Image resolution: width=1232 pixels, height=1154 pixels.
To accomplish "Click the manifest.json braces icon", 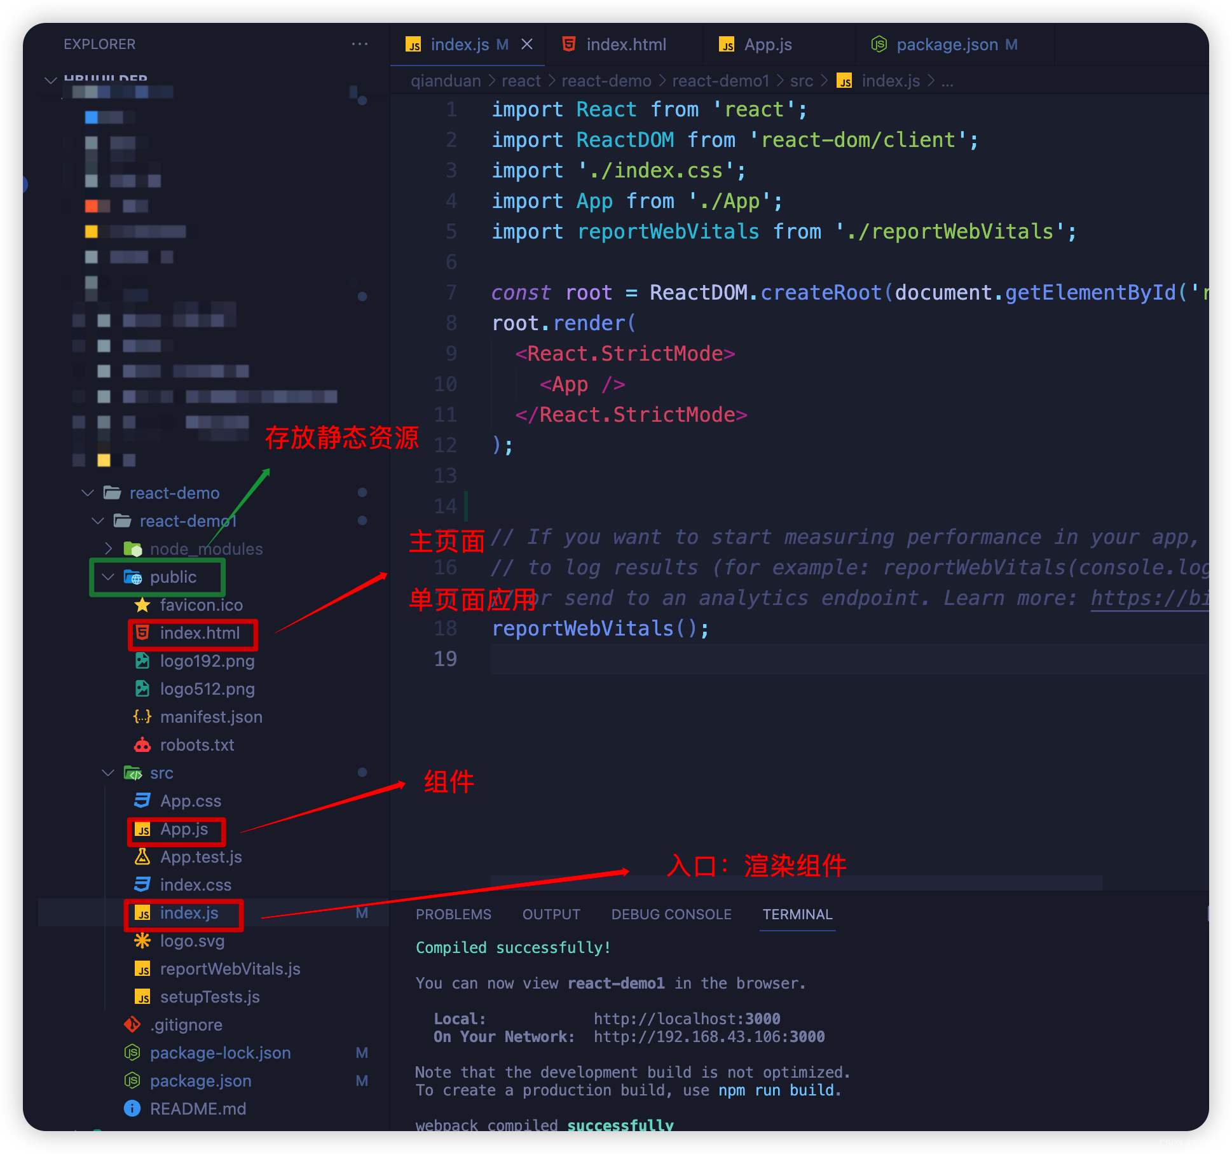I will point(142,717).
